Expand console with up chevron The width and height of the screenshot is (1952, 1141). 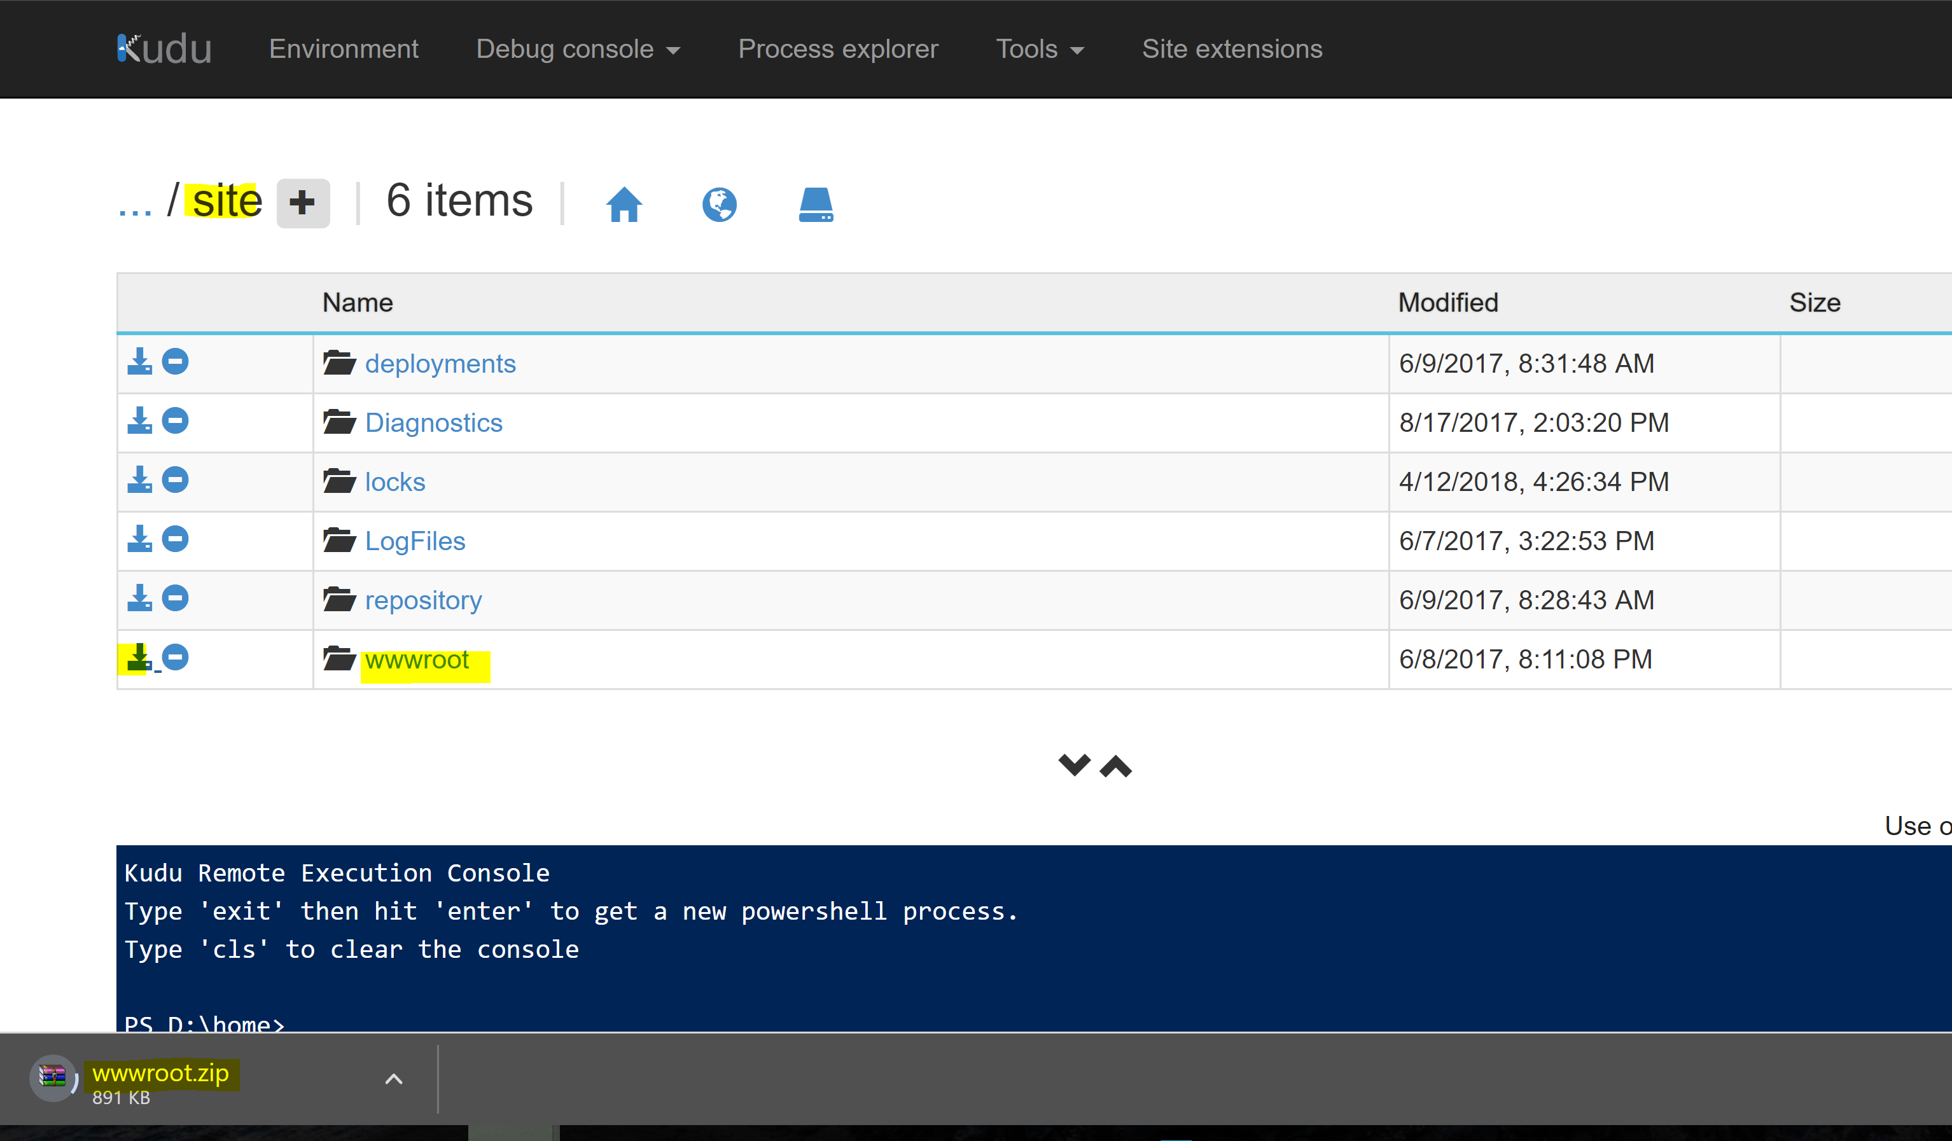click(1115, 766)
